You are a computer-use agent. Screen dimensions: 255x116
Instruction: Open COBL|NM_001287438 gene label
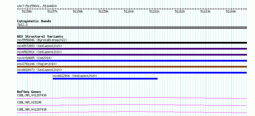pos(32,109)
